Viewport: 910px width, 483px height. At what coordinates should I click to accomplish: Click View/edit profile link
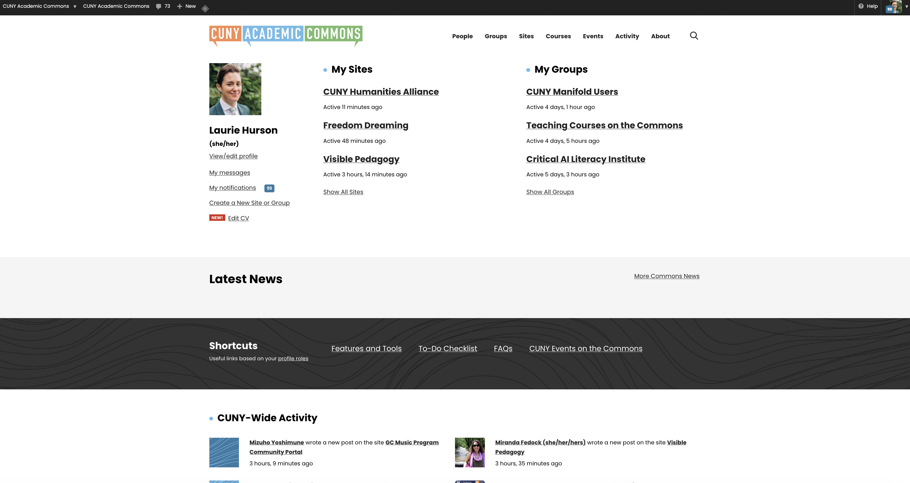[233, 156]
